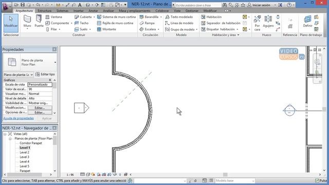Choose Rejilla de muro cortina
This screenshot has height=185, width=329.
pyautogui.click(x=115, y=23)
